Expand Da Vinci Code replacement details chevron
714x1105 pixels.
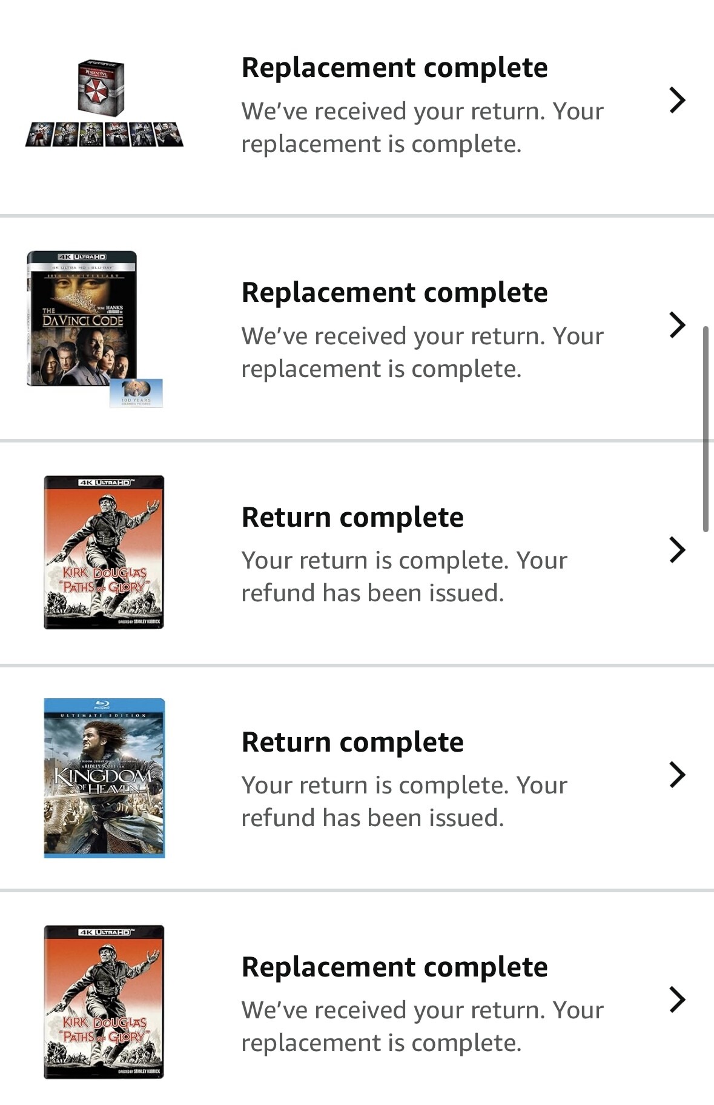pyautogui.click(x=677, y=325)
